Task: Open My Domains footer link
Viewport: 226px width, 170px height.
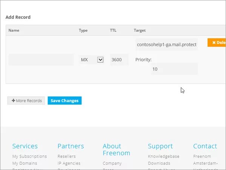Action: click(x=25, y=163)
